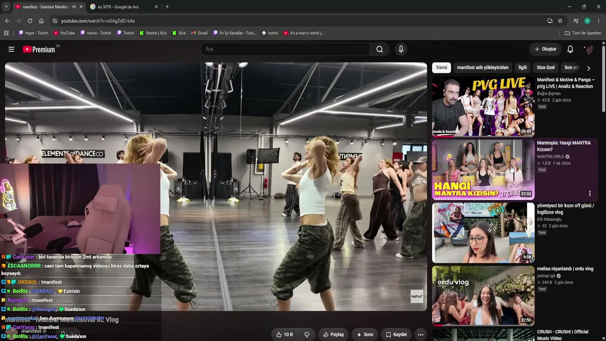Open PVG LIVE video thumbnail
This screenshot has height=341, width=606.
tap(483, 107)
